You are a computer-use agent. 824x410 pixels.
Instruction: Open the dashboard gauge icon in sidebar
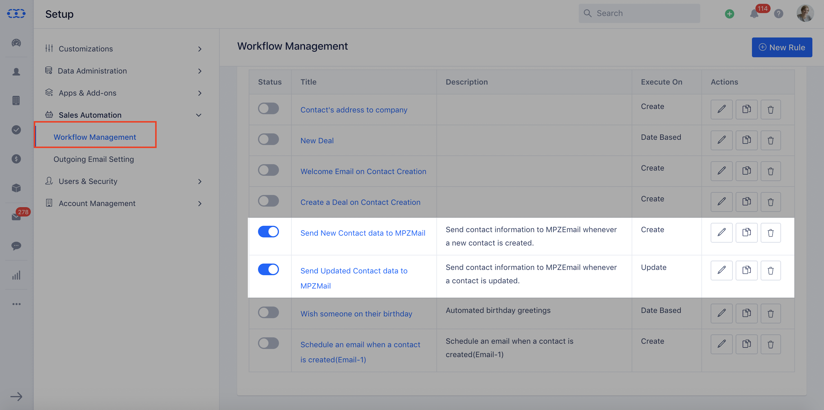pos(16,43)
